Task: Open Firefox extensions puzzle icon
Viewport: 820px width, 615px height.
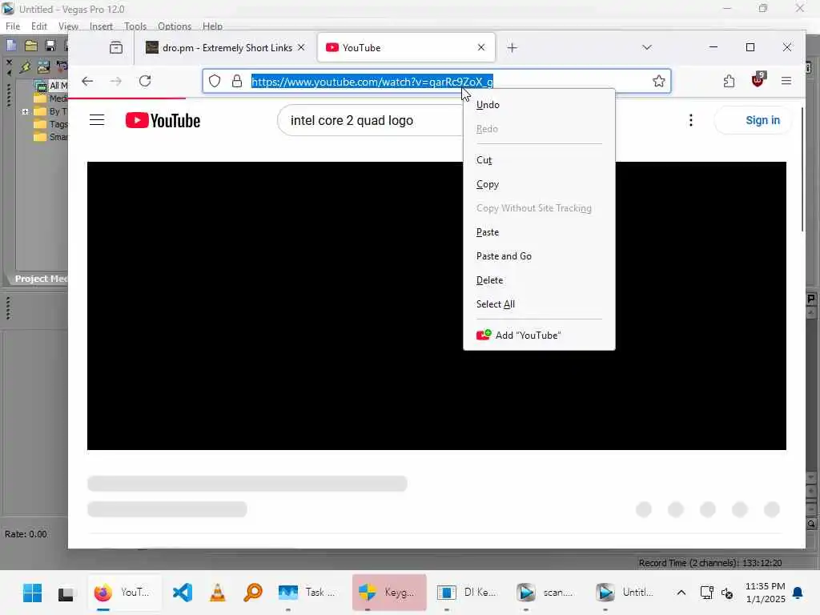Action: click(x=729, y=81)
